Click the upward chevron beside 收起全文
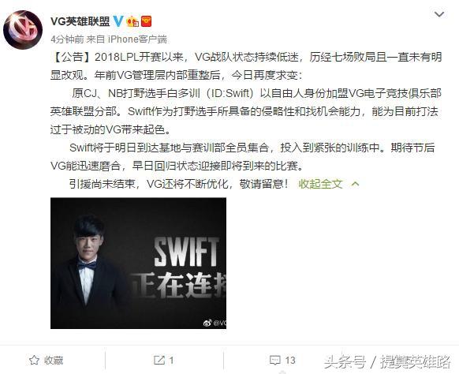Image resolution: width=459 pixels, height=374 pixels. 355,184
